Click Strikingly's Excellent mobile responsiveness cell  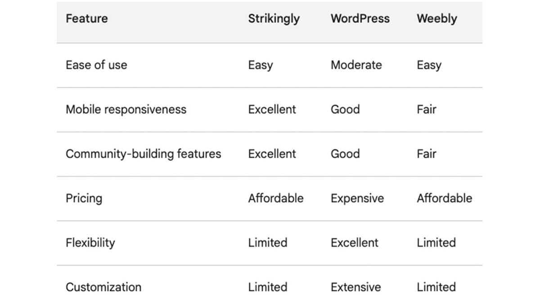tap(272, 109)
